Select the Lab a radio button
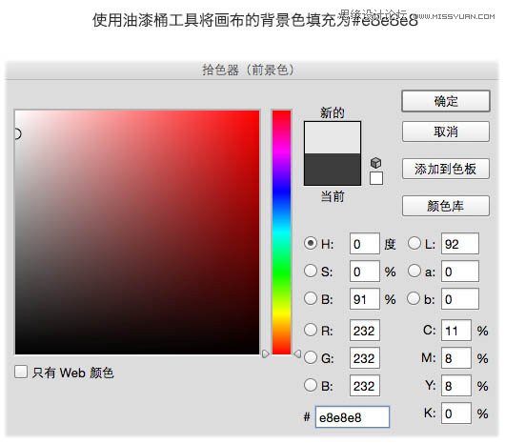505x444 pixels. 414,271
